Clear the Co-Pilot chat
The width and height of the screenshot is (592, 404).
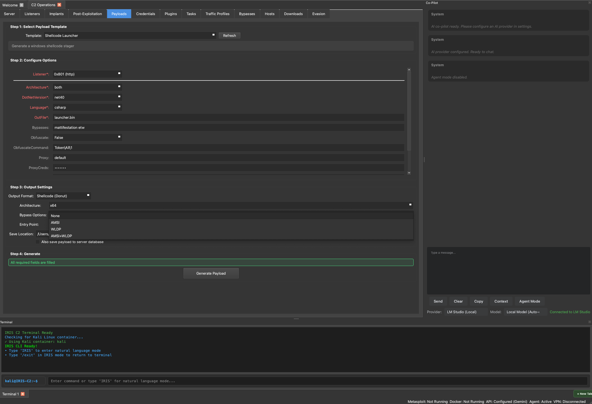[458, 301]
